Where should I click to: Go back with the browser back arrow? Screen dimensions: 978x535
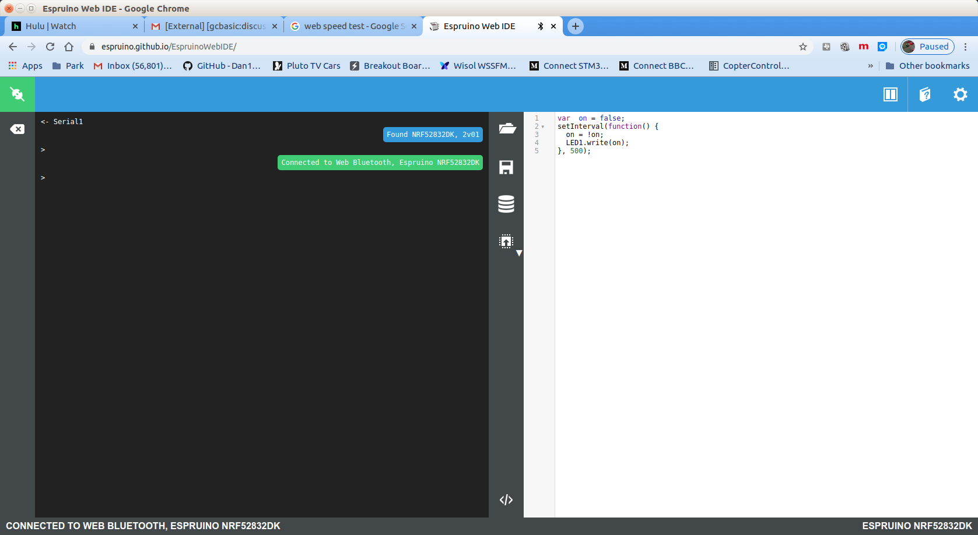point(13,47)
